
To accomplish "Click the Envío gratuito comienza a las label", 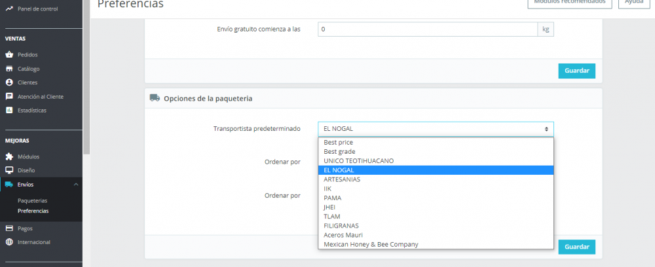I will [x=259, y=29].
